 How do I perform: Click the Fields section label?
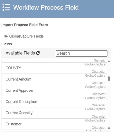(7, 44)
